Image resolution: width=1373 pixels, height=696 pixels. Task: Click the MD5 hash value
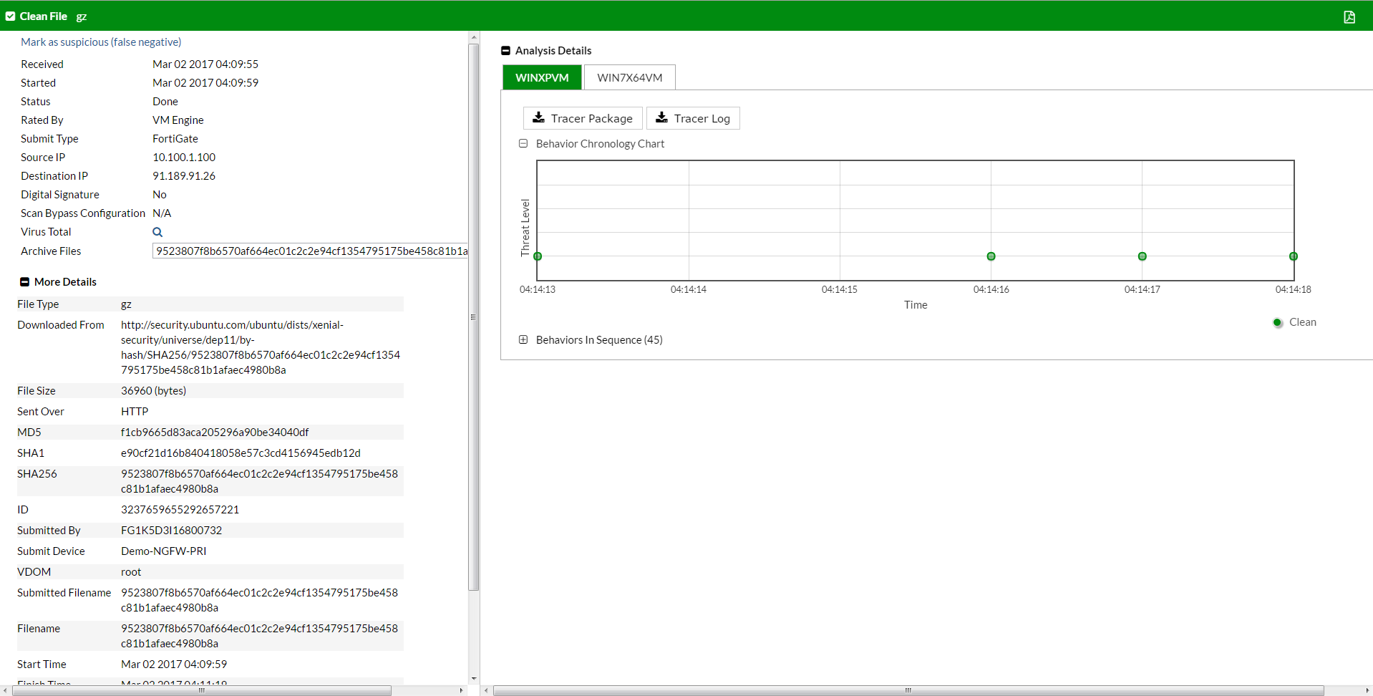click(215, 432)
